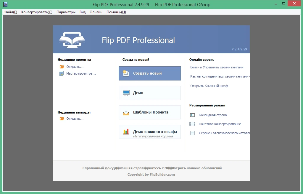This screenshot has height=194, width=303.
Task: Open the Вид menu
Action: coord(83,12)
